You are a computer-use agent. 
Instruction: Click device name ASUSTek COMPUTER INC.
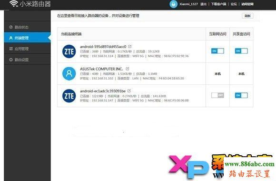click(x=101, y=69)
